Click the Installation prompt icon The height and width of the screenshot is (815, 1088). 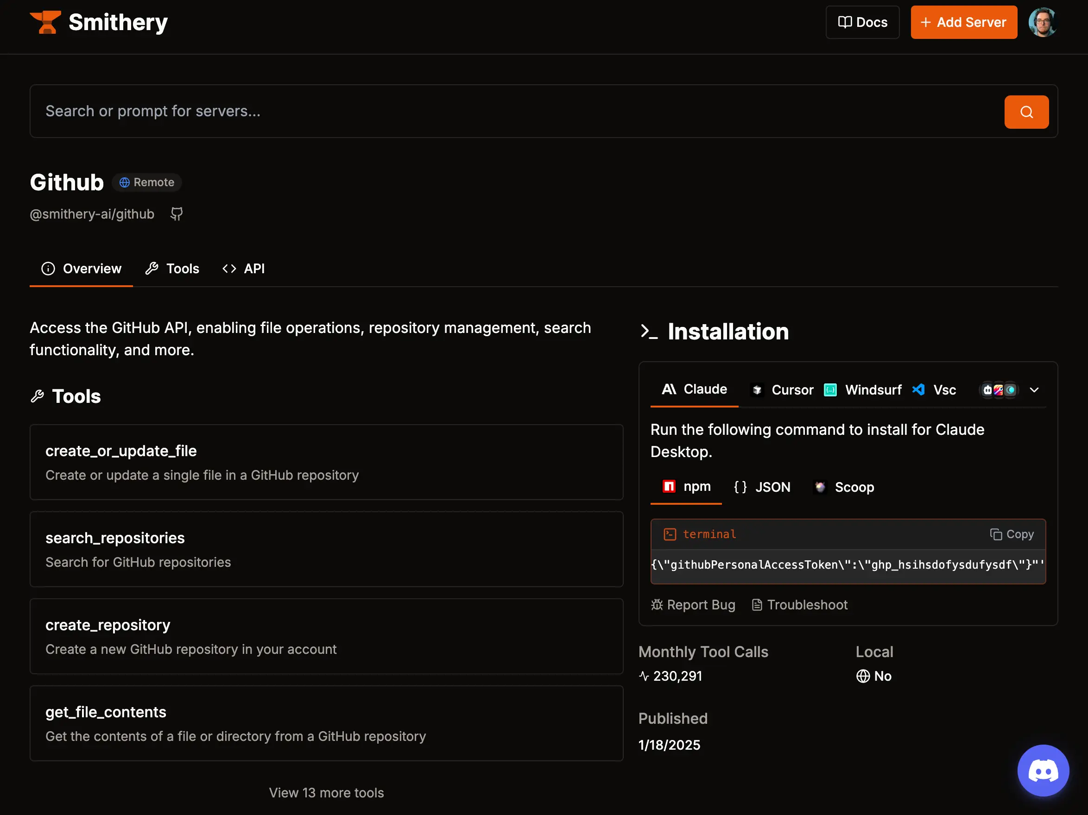pyautogui.click(x=649, y=331)
